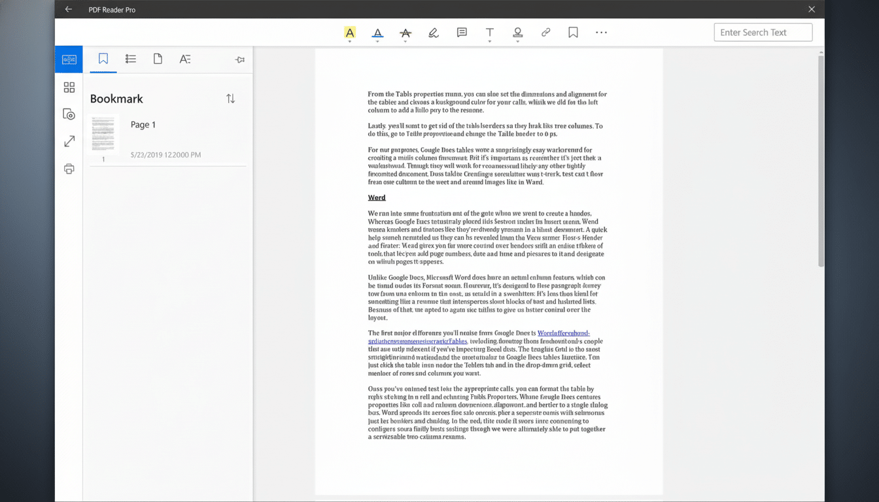The height and width of the screenshot is (502, 879).
Task: Activate the Freehand drawing pen tool
Action: point(434,32)
